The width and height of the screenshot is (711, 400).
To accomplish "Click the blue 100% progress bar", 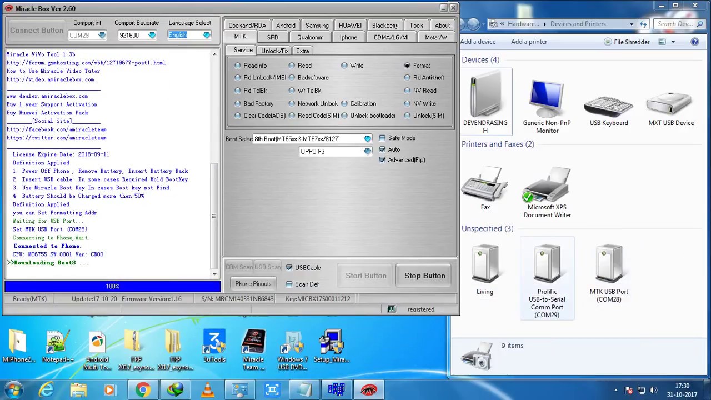I will click(112, 286).
